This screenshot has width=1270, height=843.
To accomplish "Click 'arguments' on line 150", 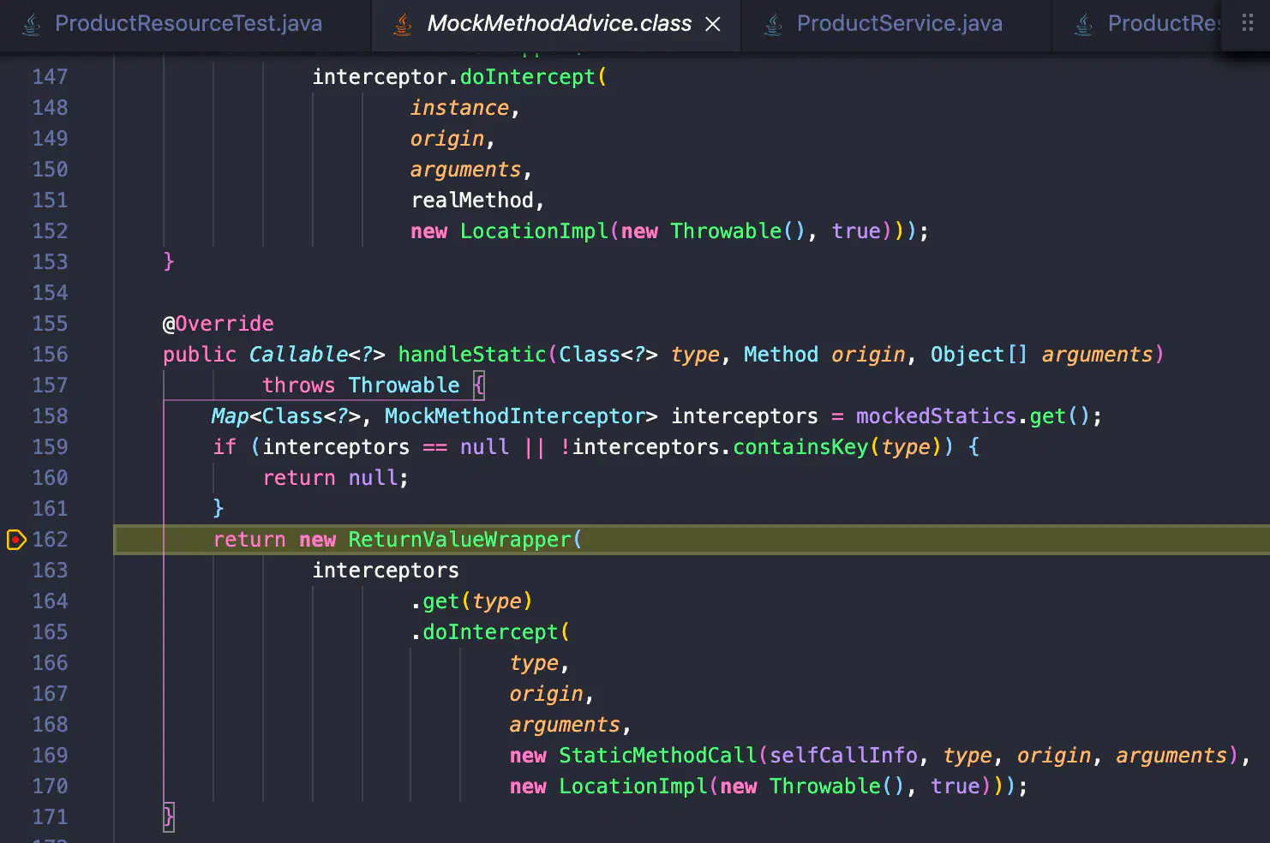I will [x=465, y=170].
